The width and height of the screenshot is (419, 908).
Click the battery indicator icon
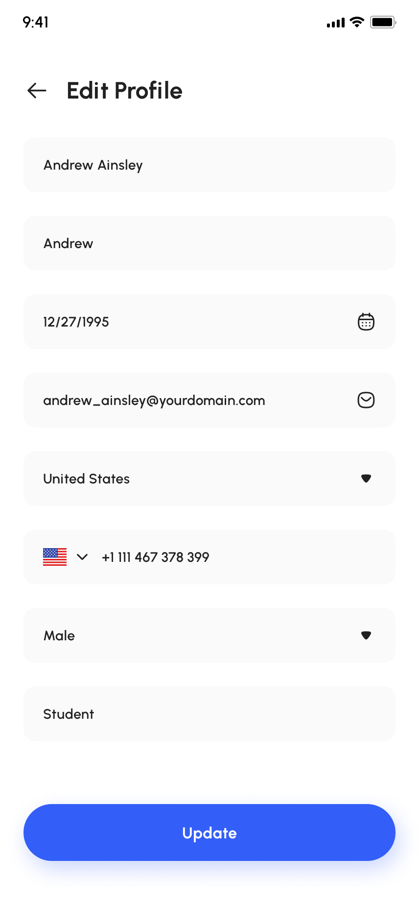(383, 22)
